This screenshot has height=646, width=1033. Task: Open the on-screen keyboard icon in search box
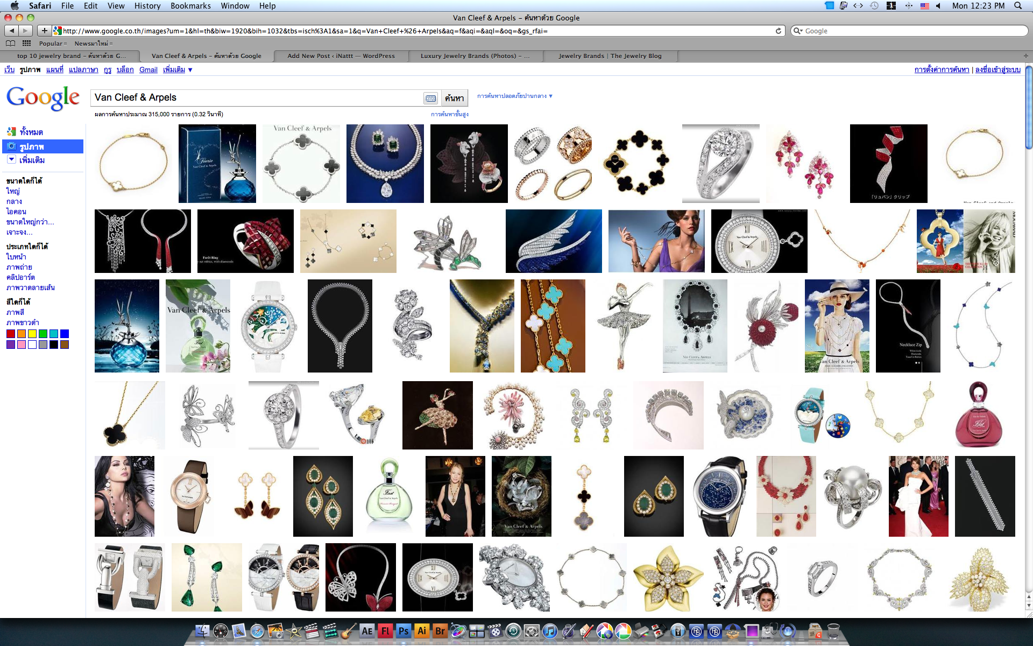point(430,98)
